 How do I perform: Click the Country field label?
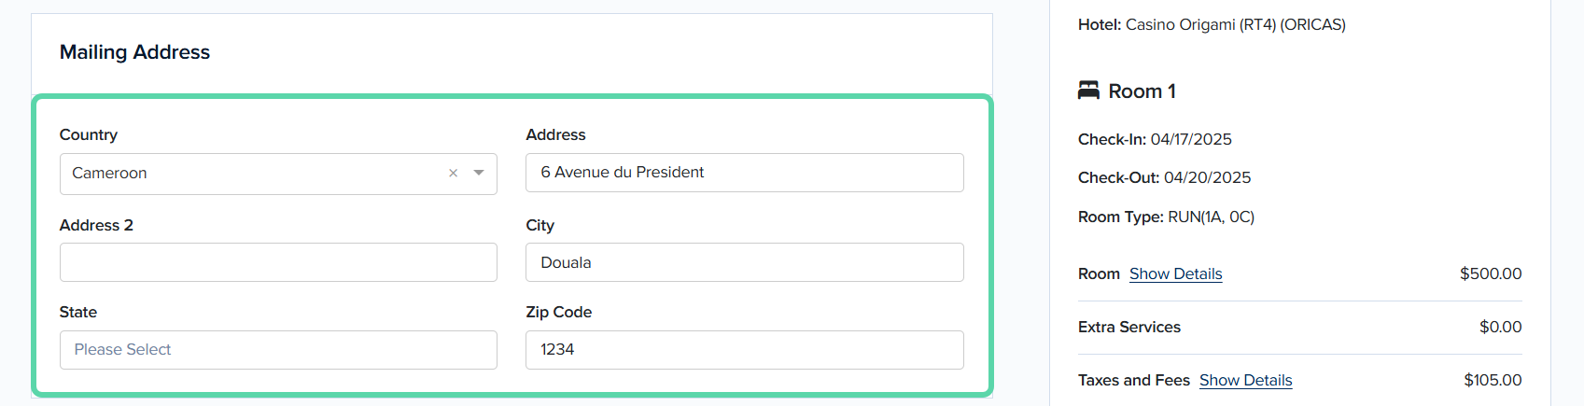(89, 134)
